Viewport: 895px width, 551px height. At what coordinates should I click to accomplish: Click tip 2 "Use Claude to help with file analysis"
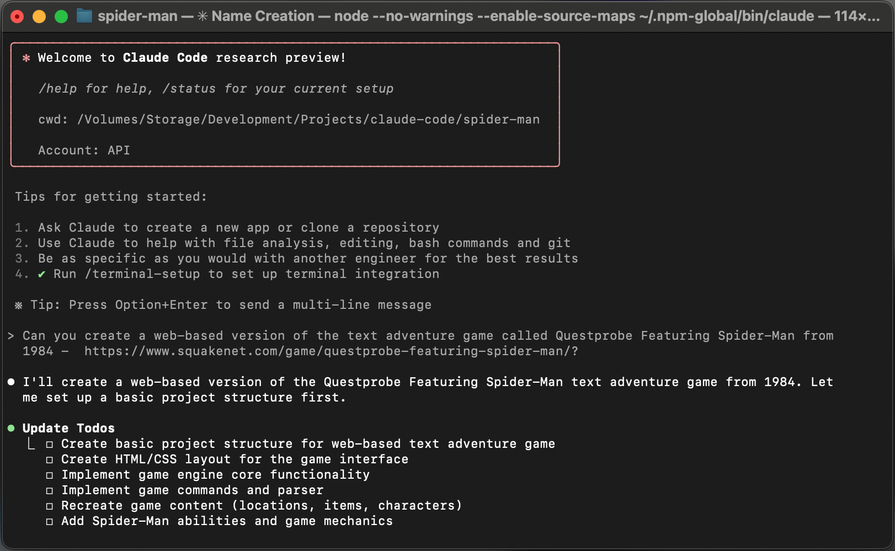coord(304,243)
